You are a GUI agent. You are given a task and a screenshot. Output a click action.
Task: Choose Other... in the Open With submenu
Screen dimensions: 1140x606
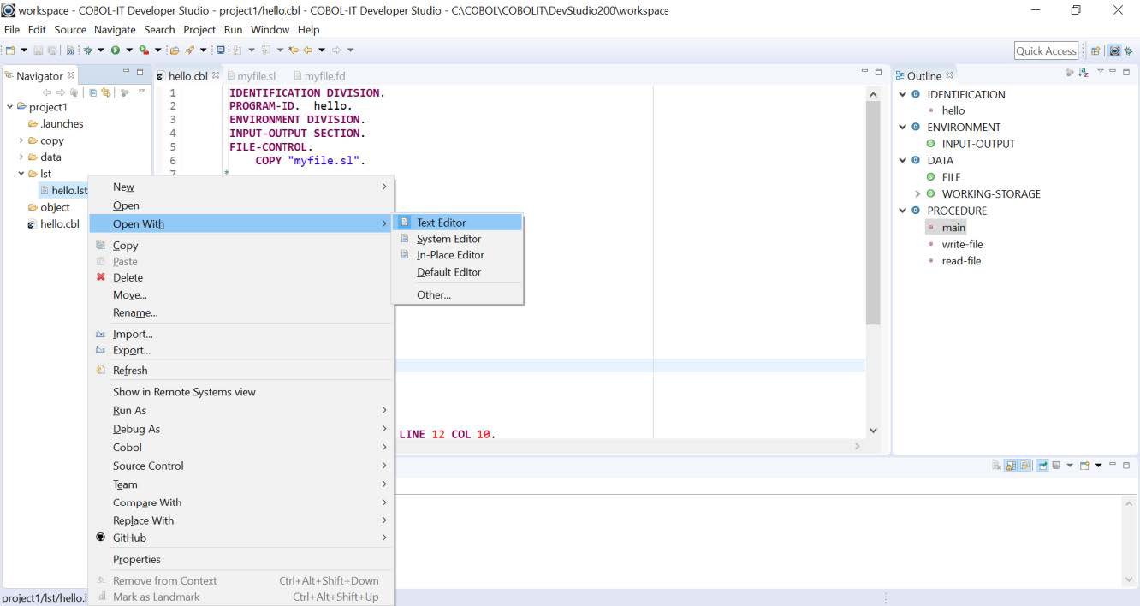pyautogui.click(x=432, y=294)
